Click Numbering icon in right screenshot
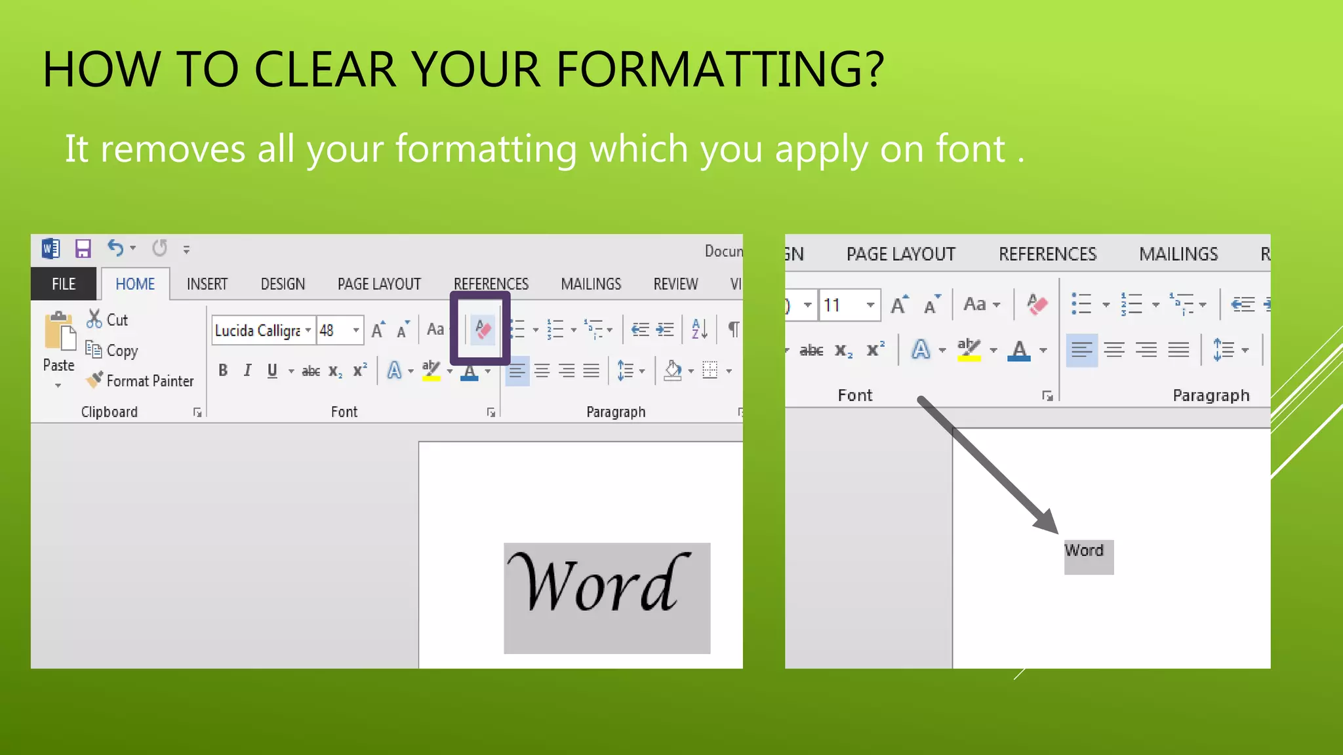The width and height of the screenshot is (1343, 755). pyautogui.click(x=1131, y=304)
